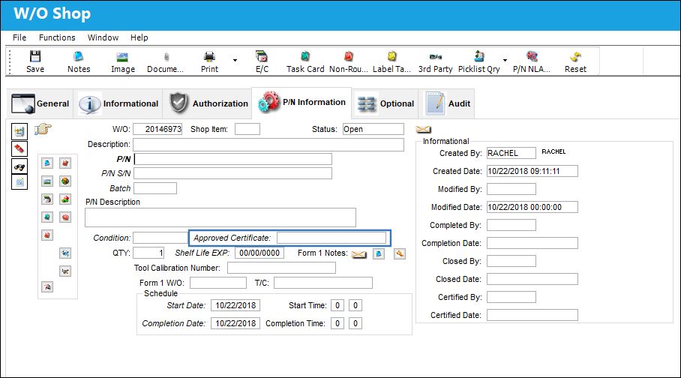This screenshot has width=681, height=378.
Task: Click the Closed Date field
Action: (x=532, y=279)
